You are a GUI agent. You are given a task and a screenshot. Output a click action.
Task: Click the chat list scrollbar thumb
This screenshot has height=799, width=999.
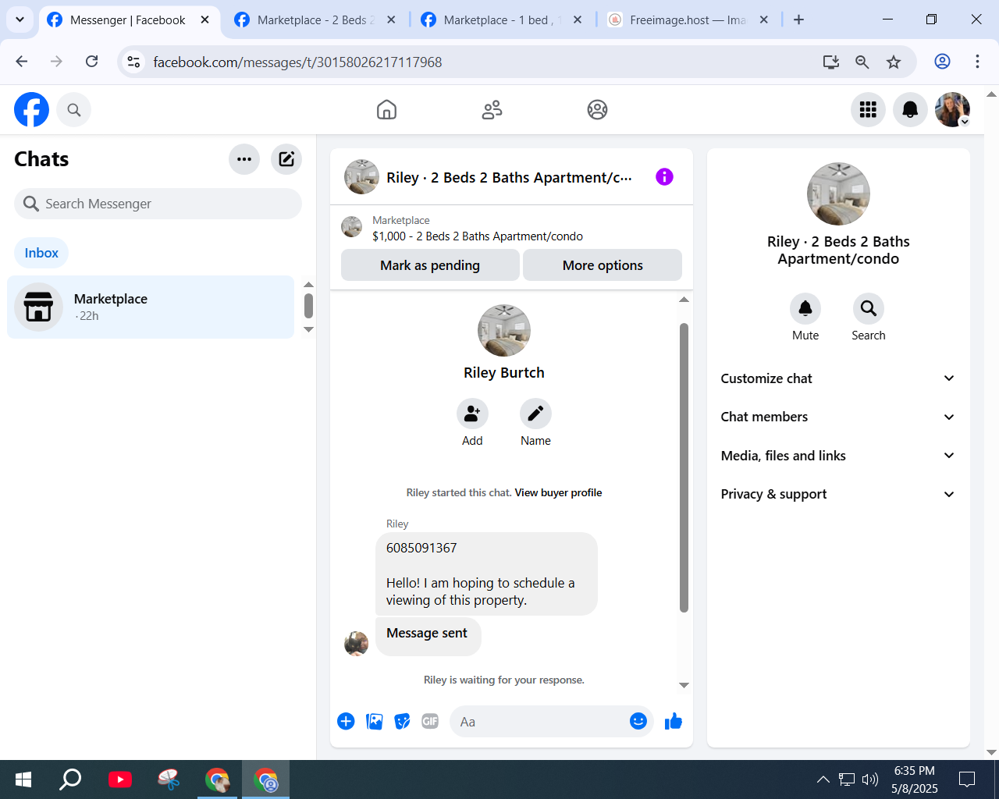click(308, 305)
